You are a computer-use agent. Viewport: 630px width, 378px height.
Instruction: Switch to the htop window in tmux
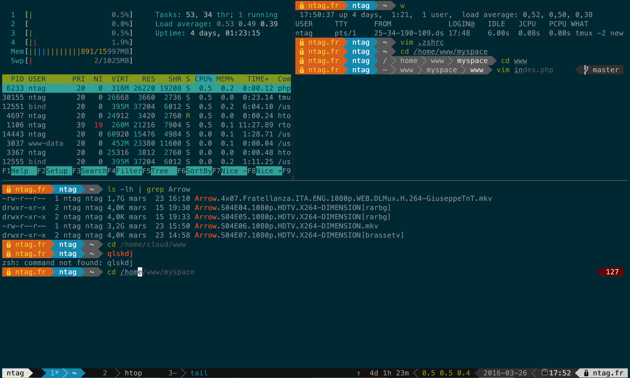pyautogui.click(x=133, y=373)
